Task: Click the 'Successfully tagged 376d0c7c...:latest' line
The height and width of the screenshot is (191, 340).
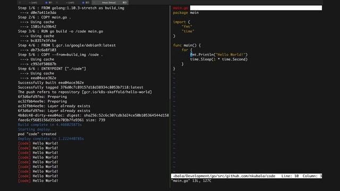Action: pyautogui.click(x=80, y=88)
